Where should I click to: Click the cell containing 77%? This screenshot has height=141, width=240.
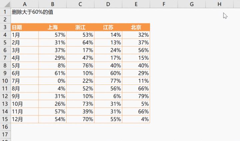pyautogui.click(x=108, y=81)
